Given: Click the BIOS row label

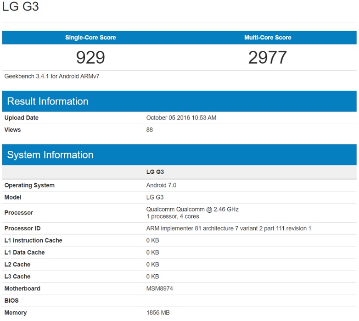Looking at the screenshot, I should pos(11,301).
